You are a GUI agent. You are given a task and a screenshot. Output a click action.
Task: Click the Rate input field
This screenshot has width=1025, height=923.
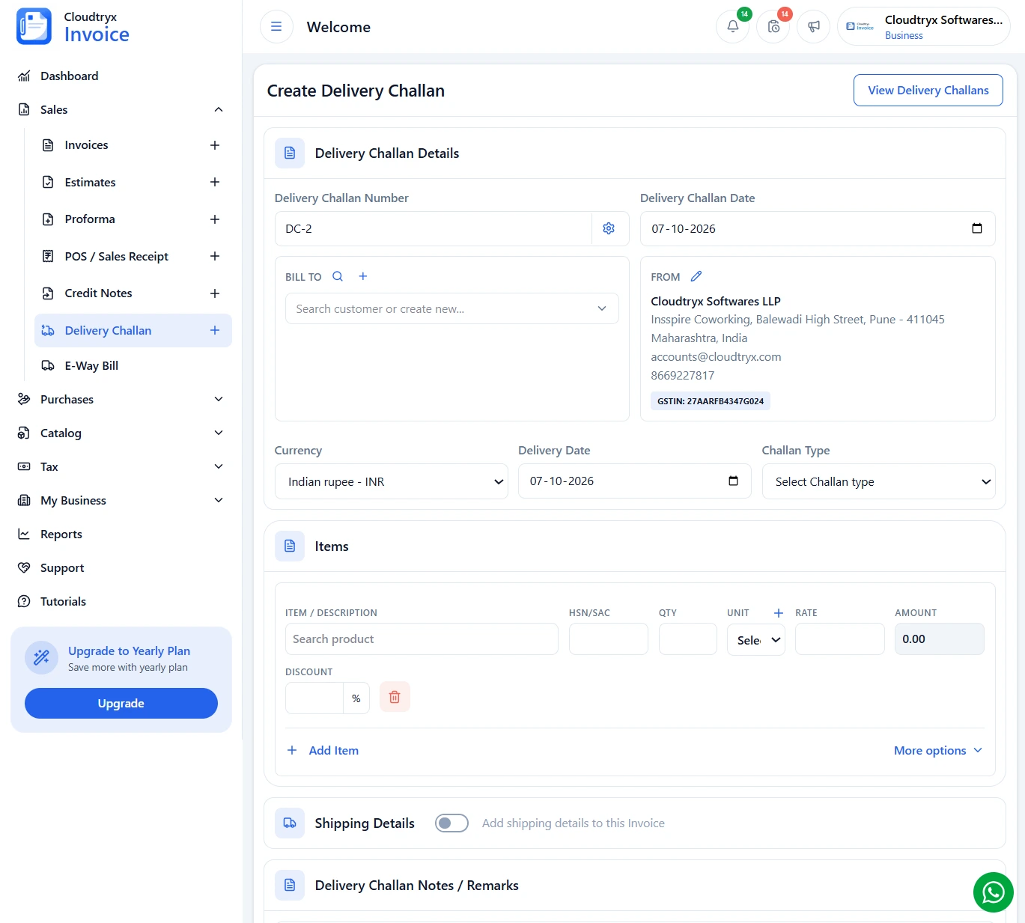pos(839,639)
